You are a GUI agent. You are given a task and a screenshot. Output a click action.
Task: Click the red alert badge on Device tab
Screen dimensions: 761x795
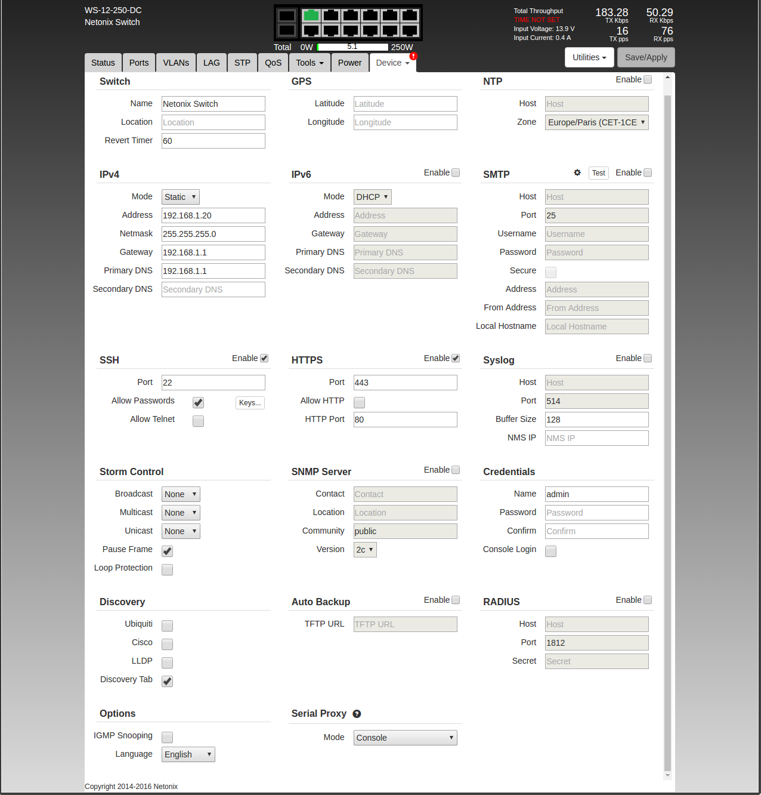413,56
